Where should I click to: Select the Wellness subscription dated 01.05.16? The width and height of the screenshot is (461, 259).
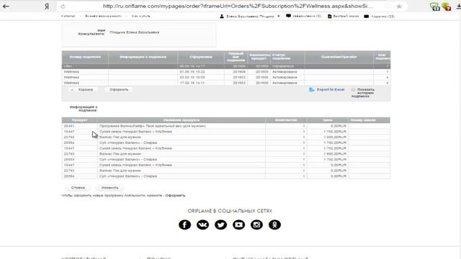(226, 72)
